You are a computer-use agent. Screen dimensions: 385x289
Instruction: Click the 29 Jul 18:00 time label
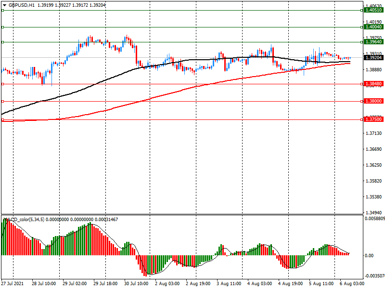pos(105,284)
